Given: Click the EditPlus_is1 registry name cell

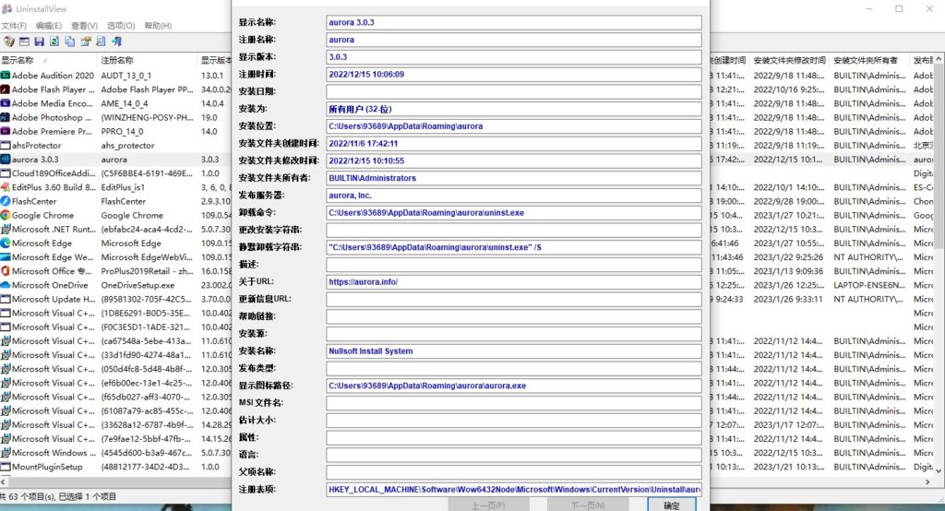Looking at the screenshot, I should pyautogui.click(x=123, y=187).
